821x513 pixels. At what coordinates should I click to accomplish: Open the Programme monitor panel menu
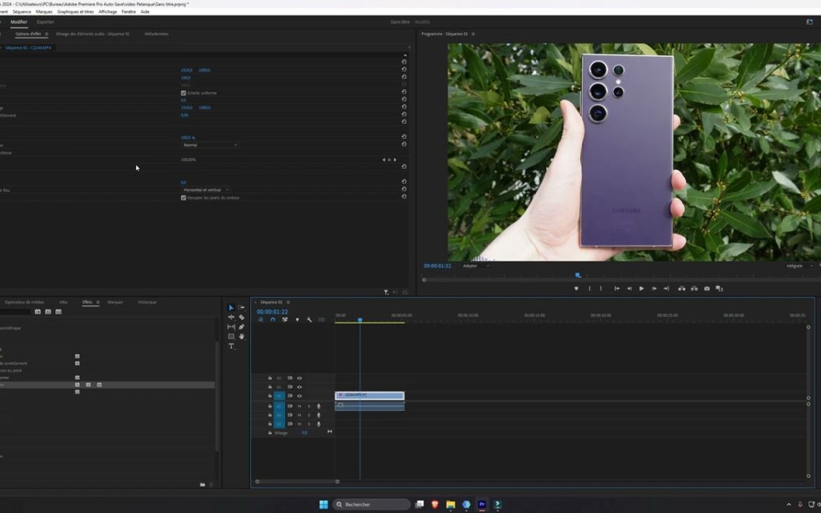[x=474, y=34]
